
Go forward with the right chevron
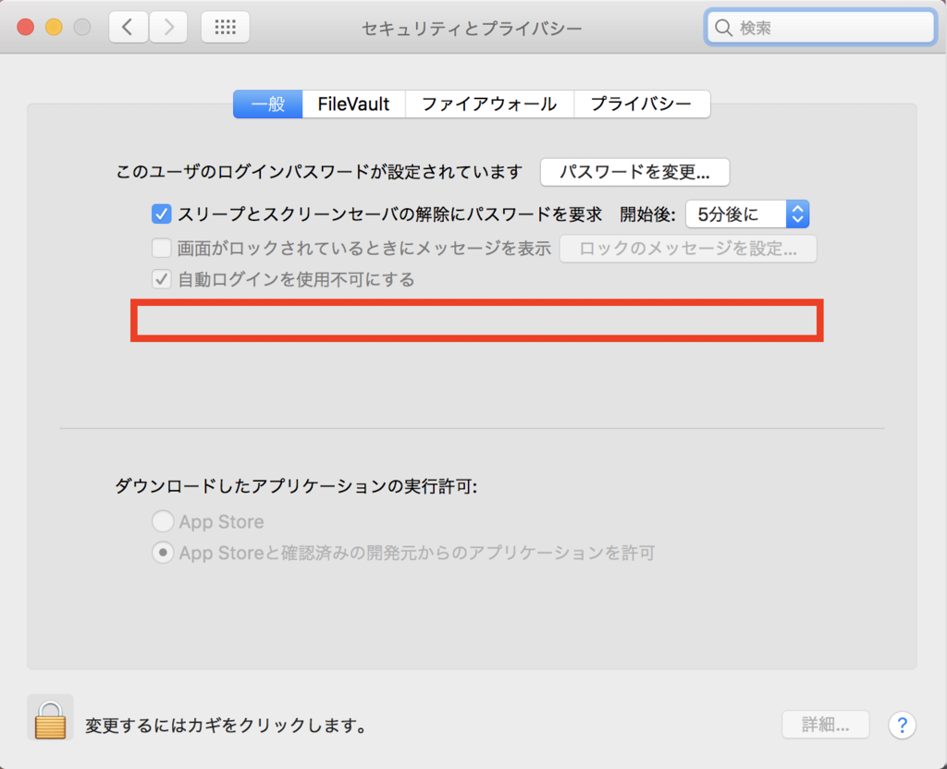[168, 27]
